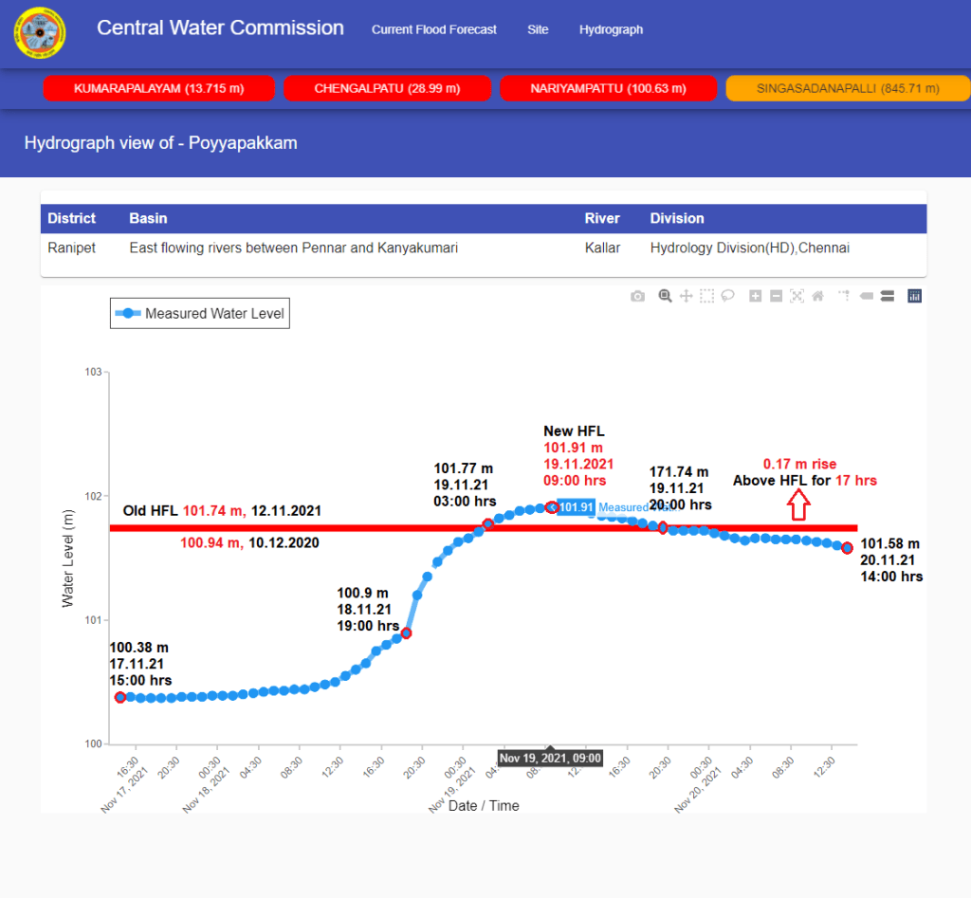
Task: Select the Zoom magnifier tool
Action: tap(666, 296)
